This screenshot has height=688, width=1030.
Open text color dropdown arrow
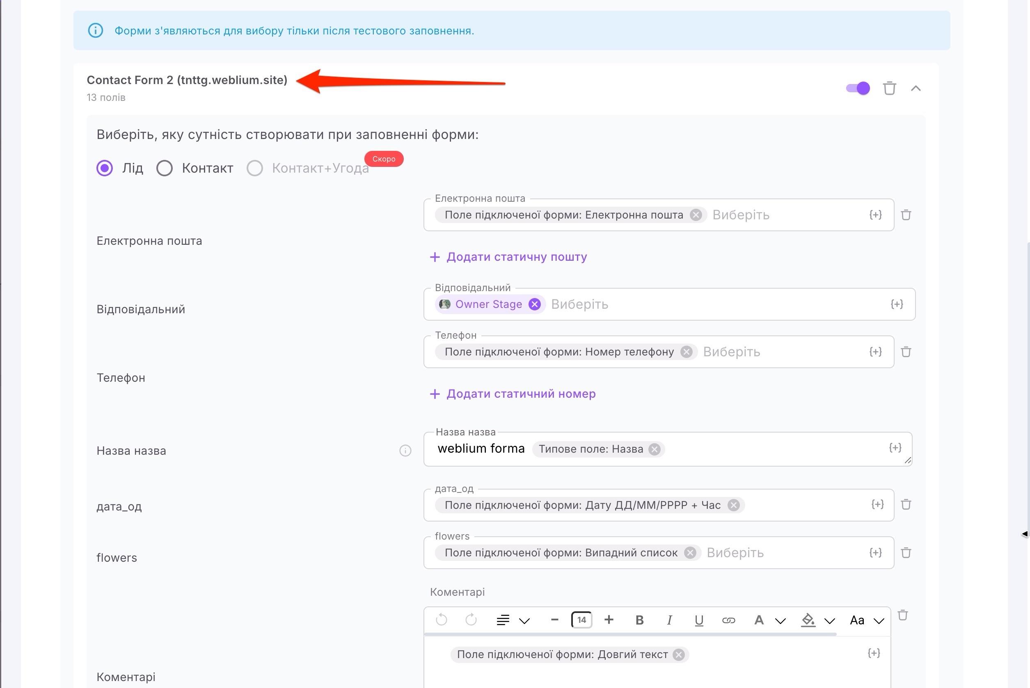pos(780,620)
